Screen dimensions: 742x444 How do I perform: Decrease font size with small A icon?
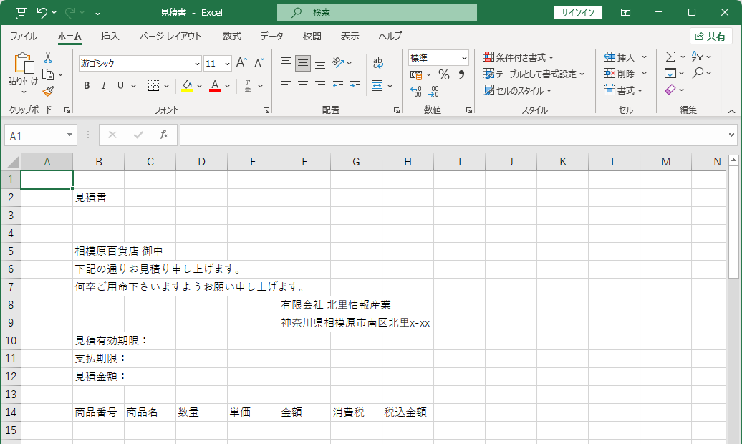pos(259,62)
